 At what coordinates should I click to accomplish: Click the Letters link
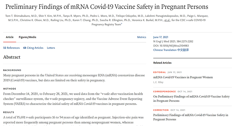pos(51,48)
